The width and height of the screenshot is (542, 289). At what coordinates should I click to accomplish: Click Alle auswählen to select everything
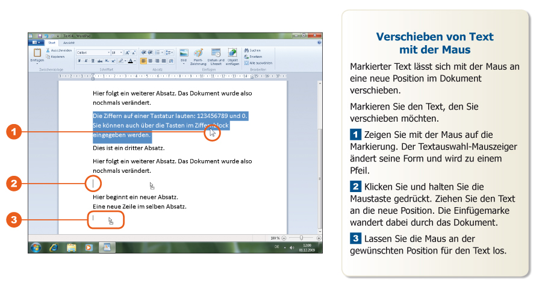tap(258, 63)
